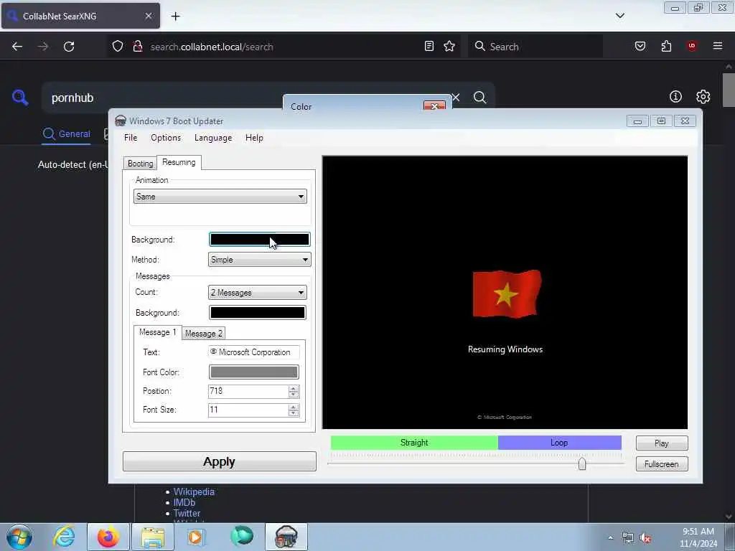
Task: Click the animation frame slider handle
Action: click(x=581, y=464)
